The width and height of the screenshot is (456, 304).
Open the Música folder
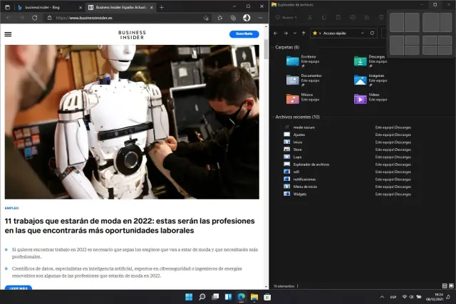pyautogui.click(x=293, y=99)
